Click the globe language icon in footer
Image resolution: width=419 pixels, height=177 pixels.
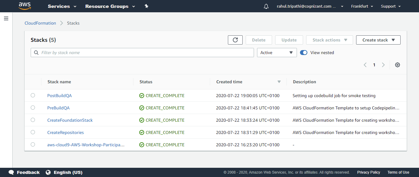[48, 172]
